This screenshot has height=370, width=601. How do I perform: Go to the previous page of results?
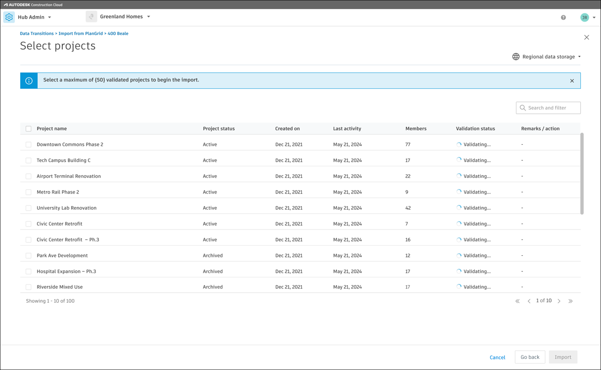[529, 301]
